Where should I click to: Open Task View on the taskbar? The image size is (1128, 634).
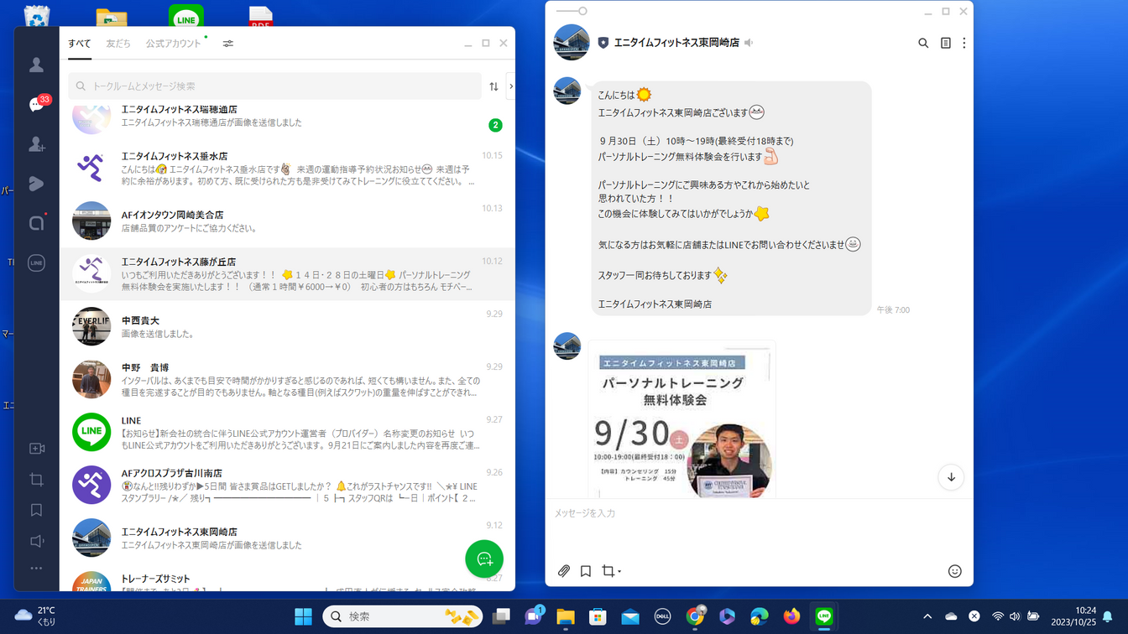(x=501, y=616)
